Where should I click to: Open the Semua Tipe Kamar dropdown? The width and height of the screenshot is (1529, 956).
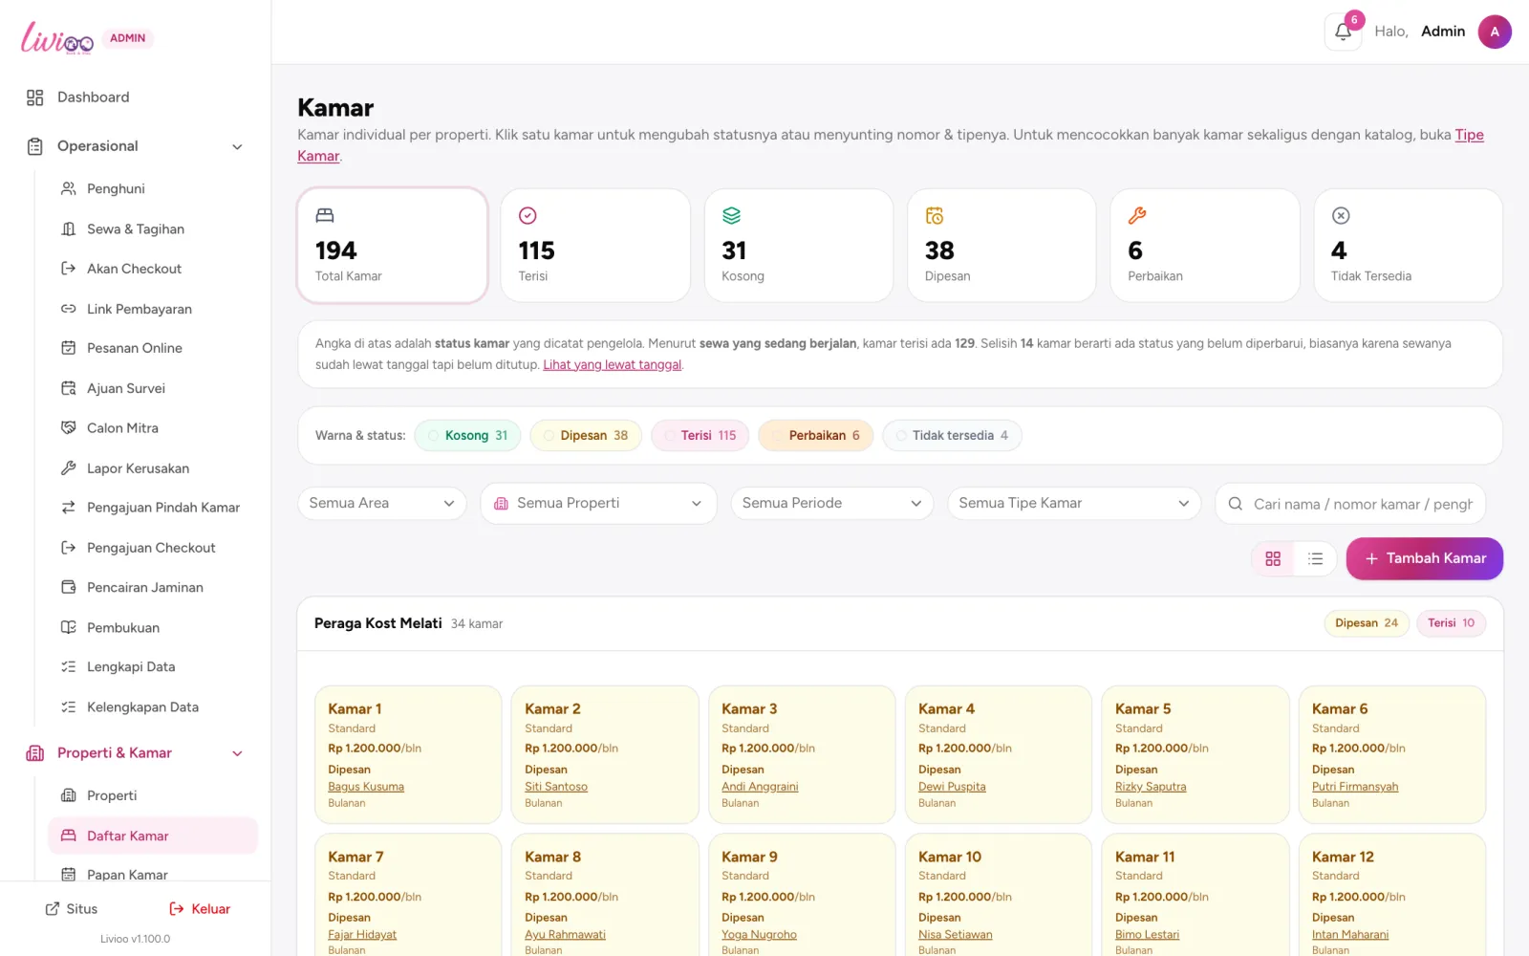pyautogui.click(x=1074, y=504)
